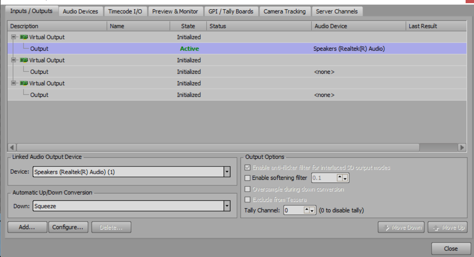Screen dimensions: 474x257
Task: Click the topmost Virtual Output card icon
Action: coord(24,37)
